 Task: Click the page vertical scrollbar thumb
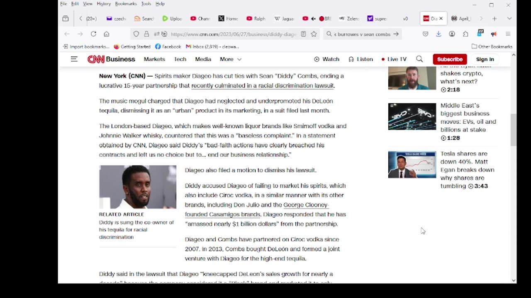coord(514,130)
